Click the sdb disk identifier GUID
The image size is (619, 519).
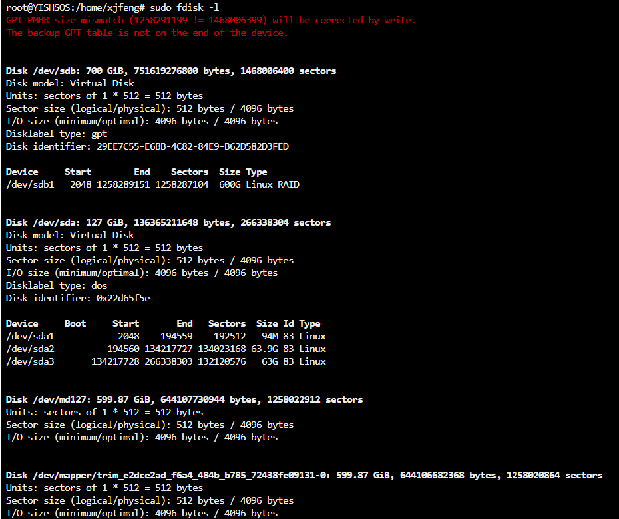(192, 147)
